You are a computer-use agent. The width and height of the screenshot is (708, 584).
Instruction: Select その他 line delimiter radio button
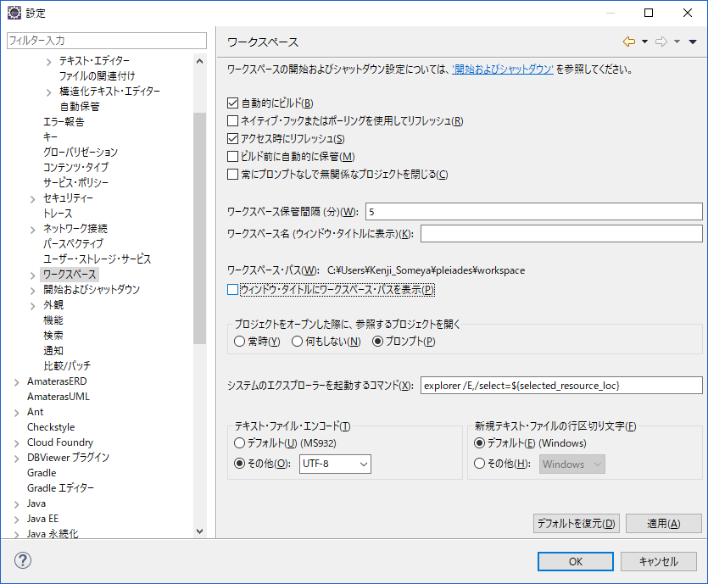[x=479, y=464]
